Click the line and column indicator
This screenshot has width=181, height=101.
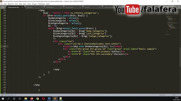click(x=10, y=95)
